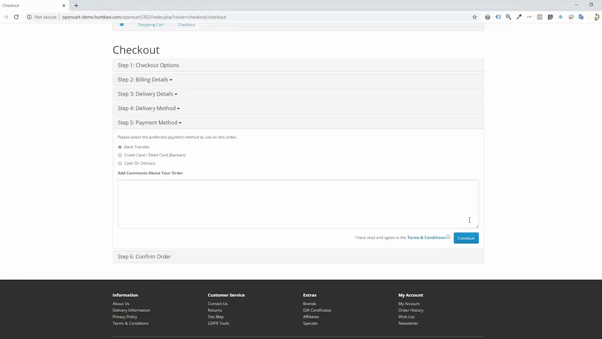Expand Step 4: Delivery Method
Screen dimensions: 602x339
coord(149,108)
